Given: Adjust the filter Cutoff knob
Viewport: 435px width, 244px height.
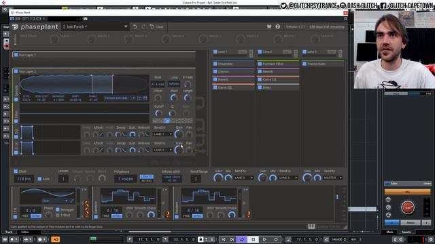Looking at the screenshot, I should 158,113.
